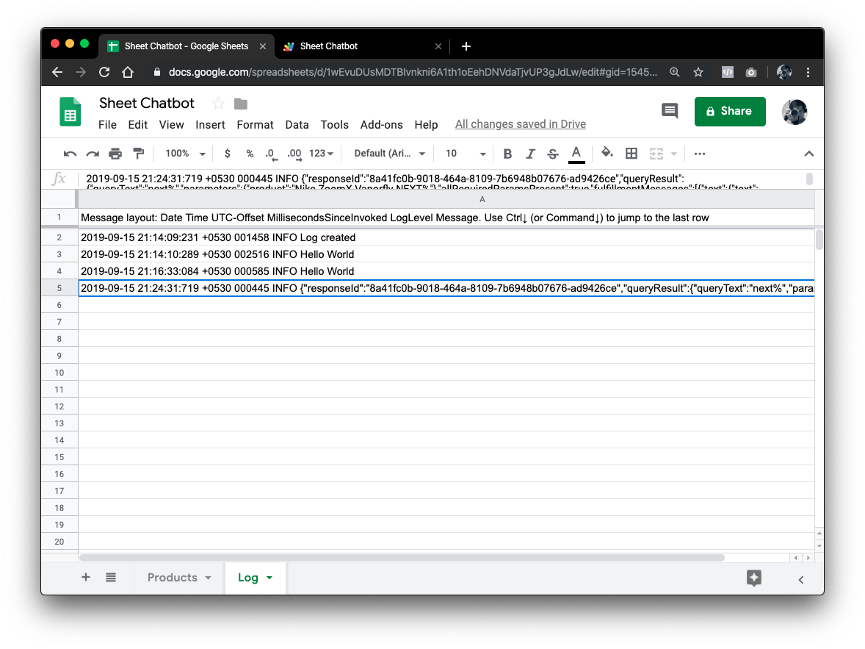Open the Add-ons menu
The width and height of the screenshot is (865, 649).
tap(381, 125)
